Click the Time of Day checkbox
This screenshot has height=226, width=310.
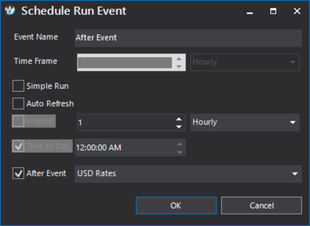[x=19, y=146]
